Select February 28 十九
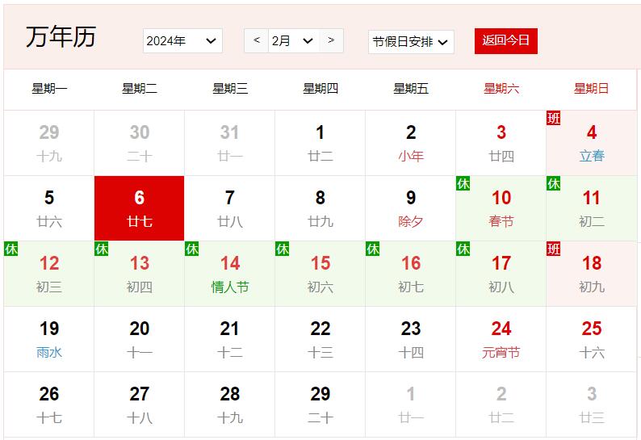This screenshot has height=440, width=641. pos(230,404)
